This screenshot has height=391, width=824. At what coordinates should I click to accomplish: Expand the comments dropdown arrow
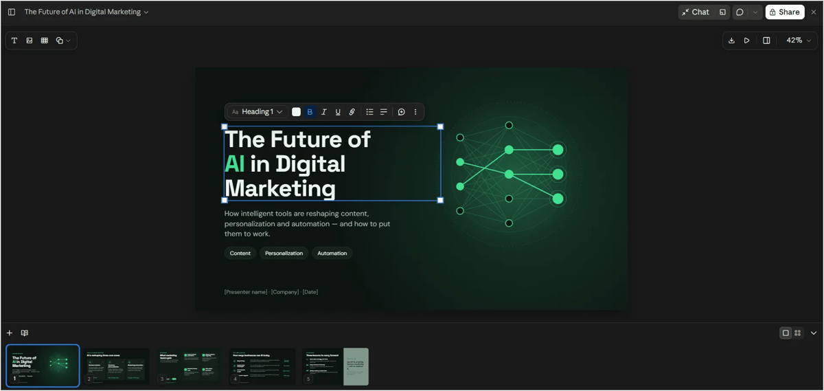[755, 12]
